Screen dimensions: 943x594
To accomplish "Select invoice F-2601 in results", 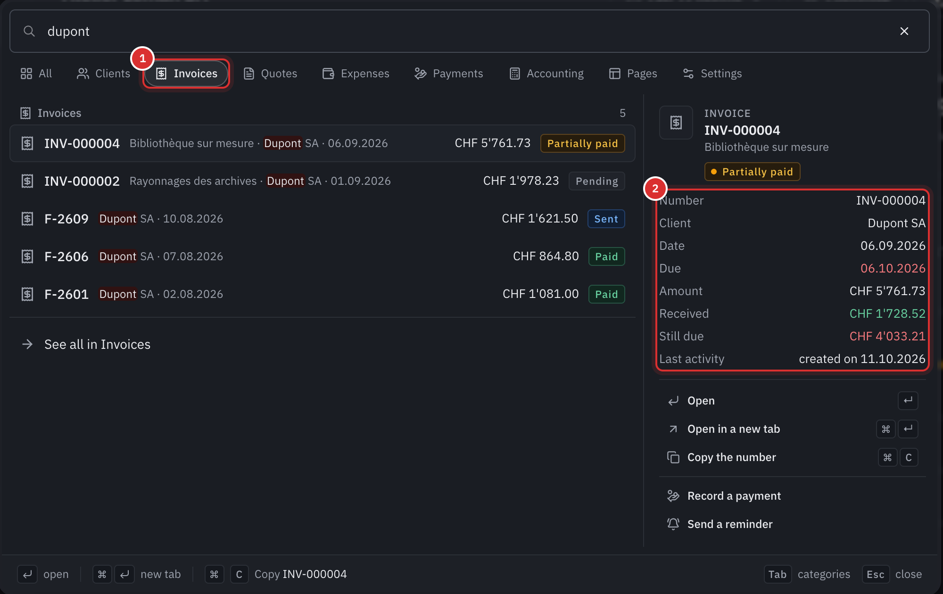I will click(323, 294).
